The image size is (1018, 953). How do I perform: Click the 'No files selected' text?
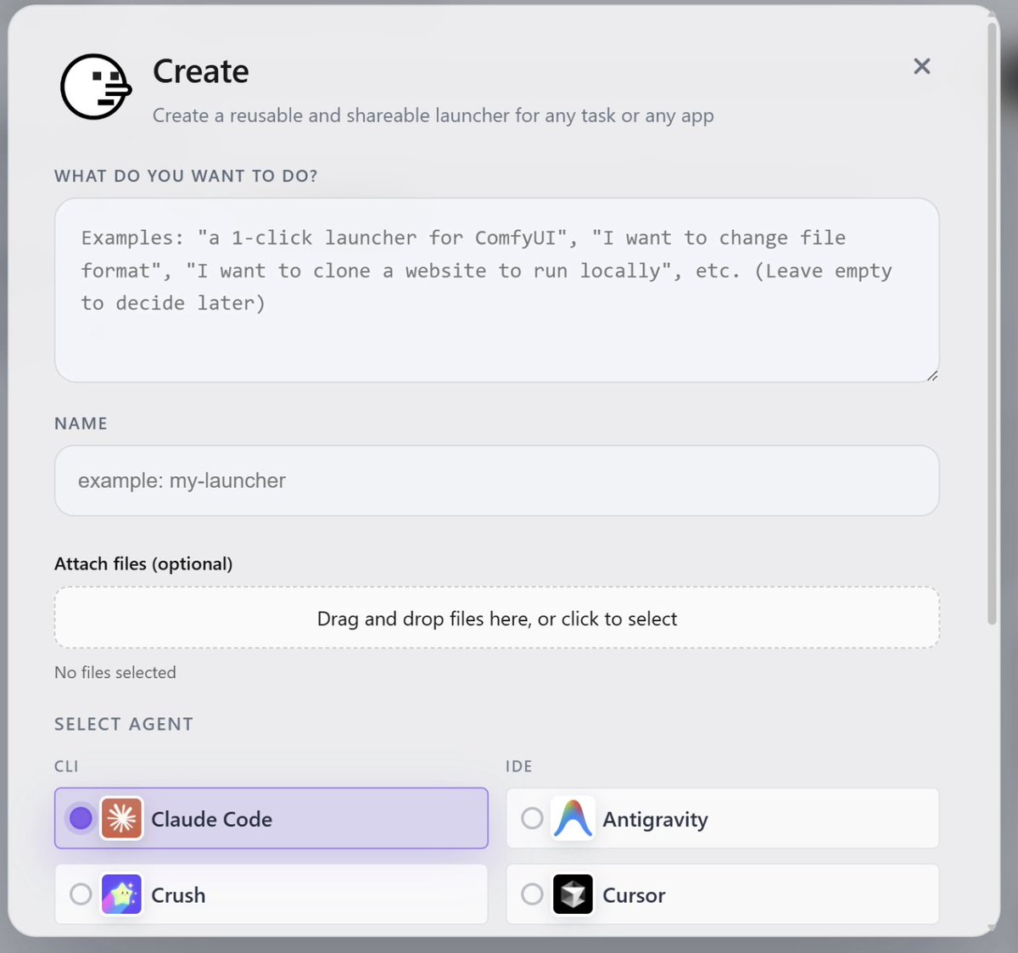(115, 672)
